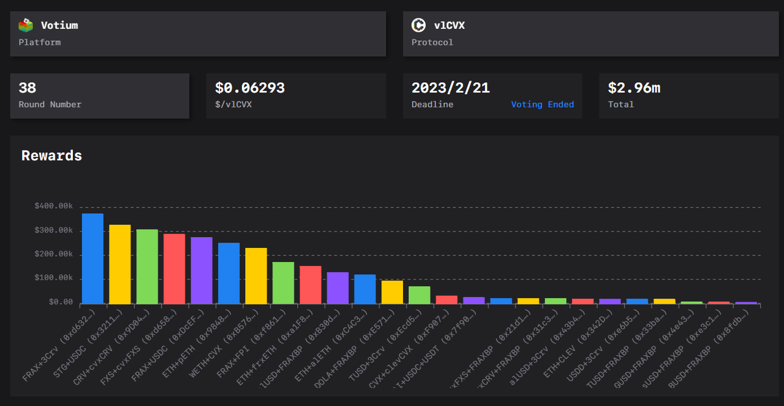Click the blue FRAX+3Crv reward bar

(92, 258)
